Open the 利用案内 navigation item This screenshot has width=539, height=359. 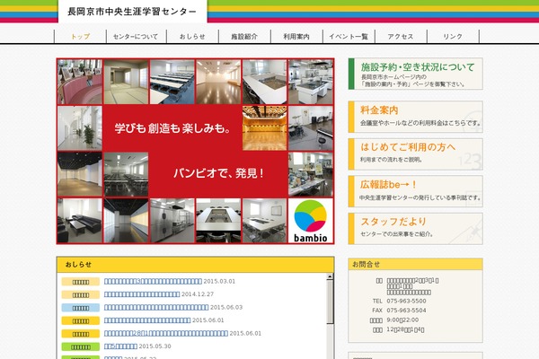[x=296, y=37]
